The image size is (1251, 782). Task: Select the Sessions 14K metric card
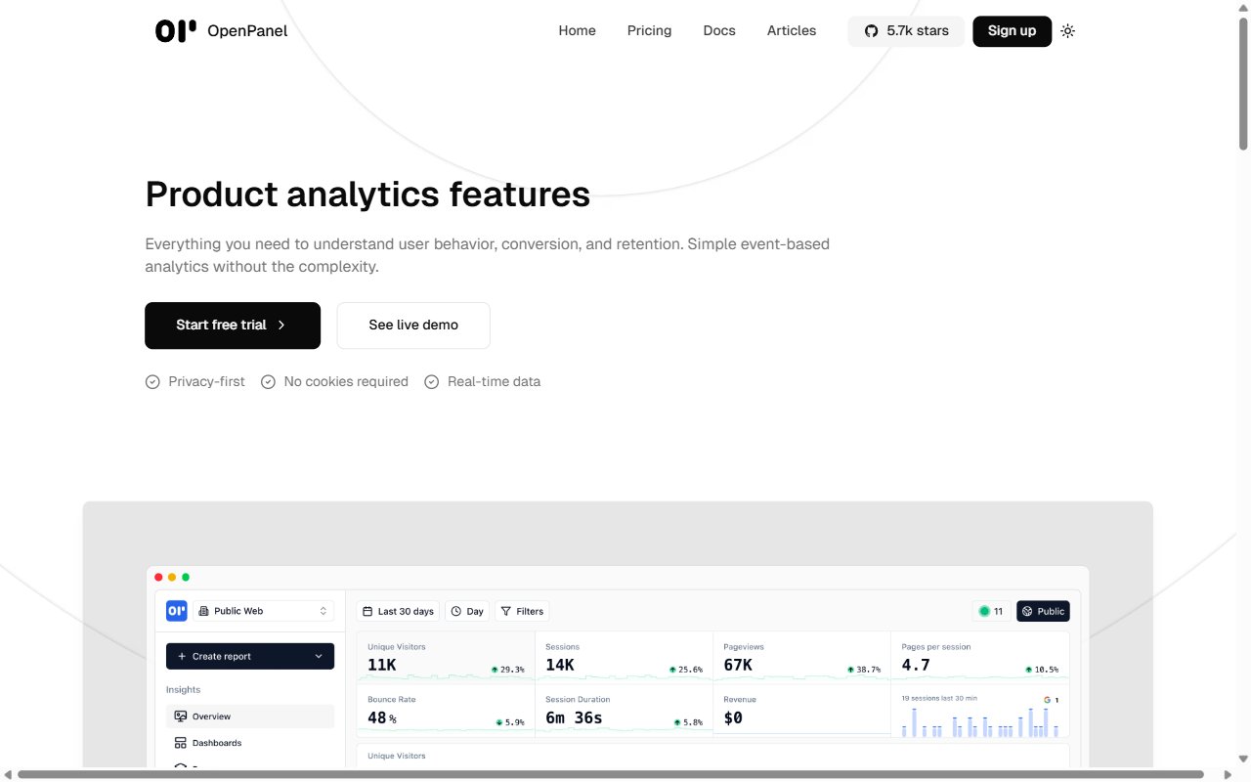624,658
